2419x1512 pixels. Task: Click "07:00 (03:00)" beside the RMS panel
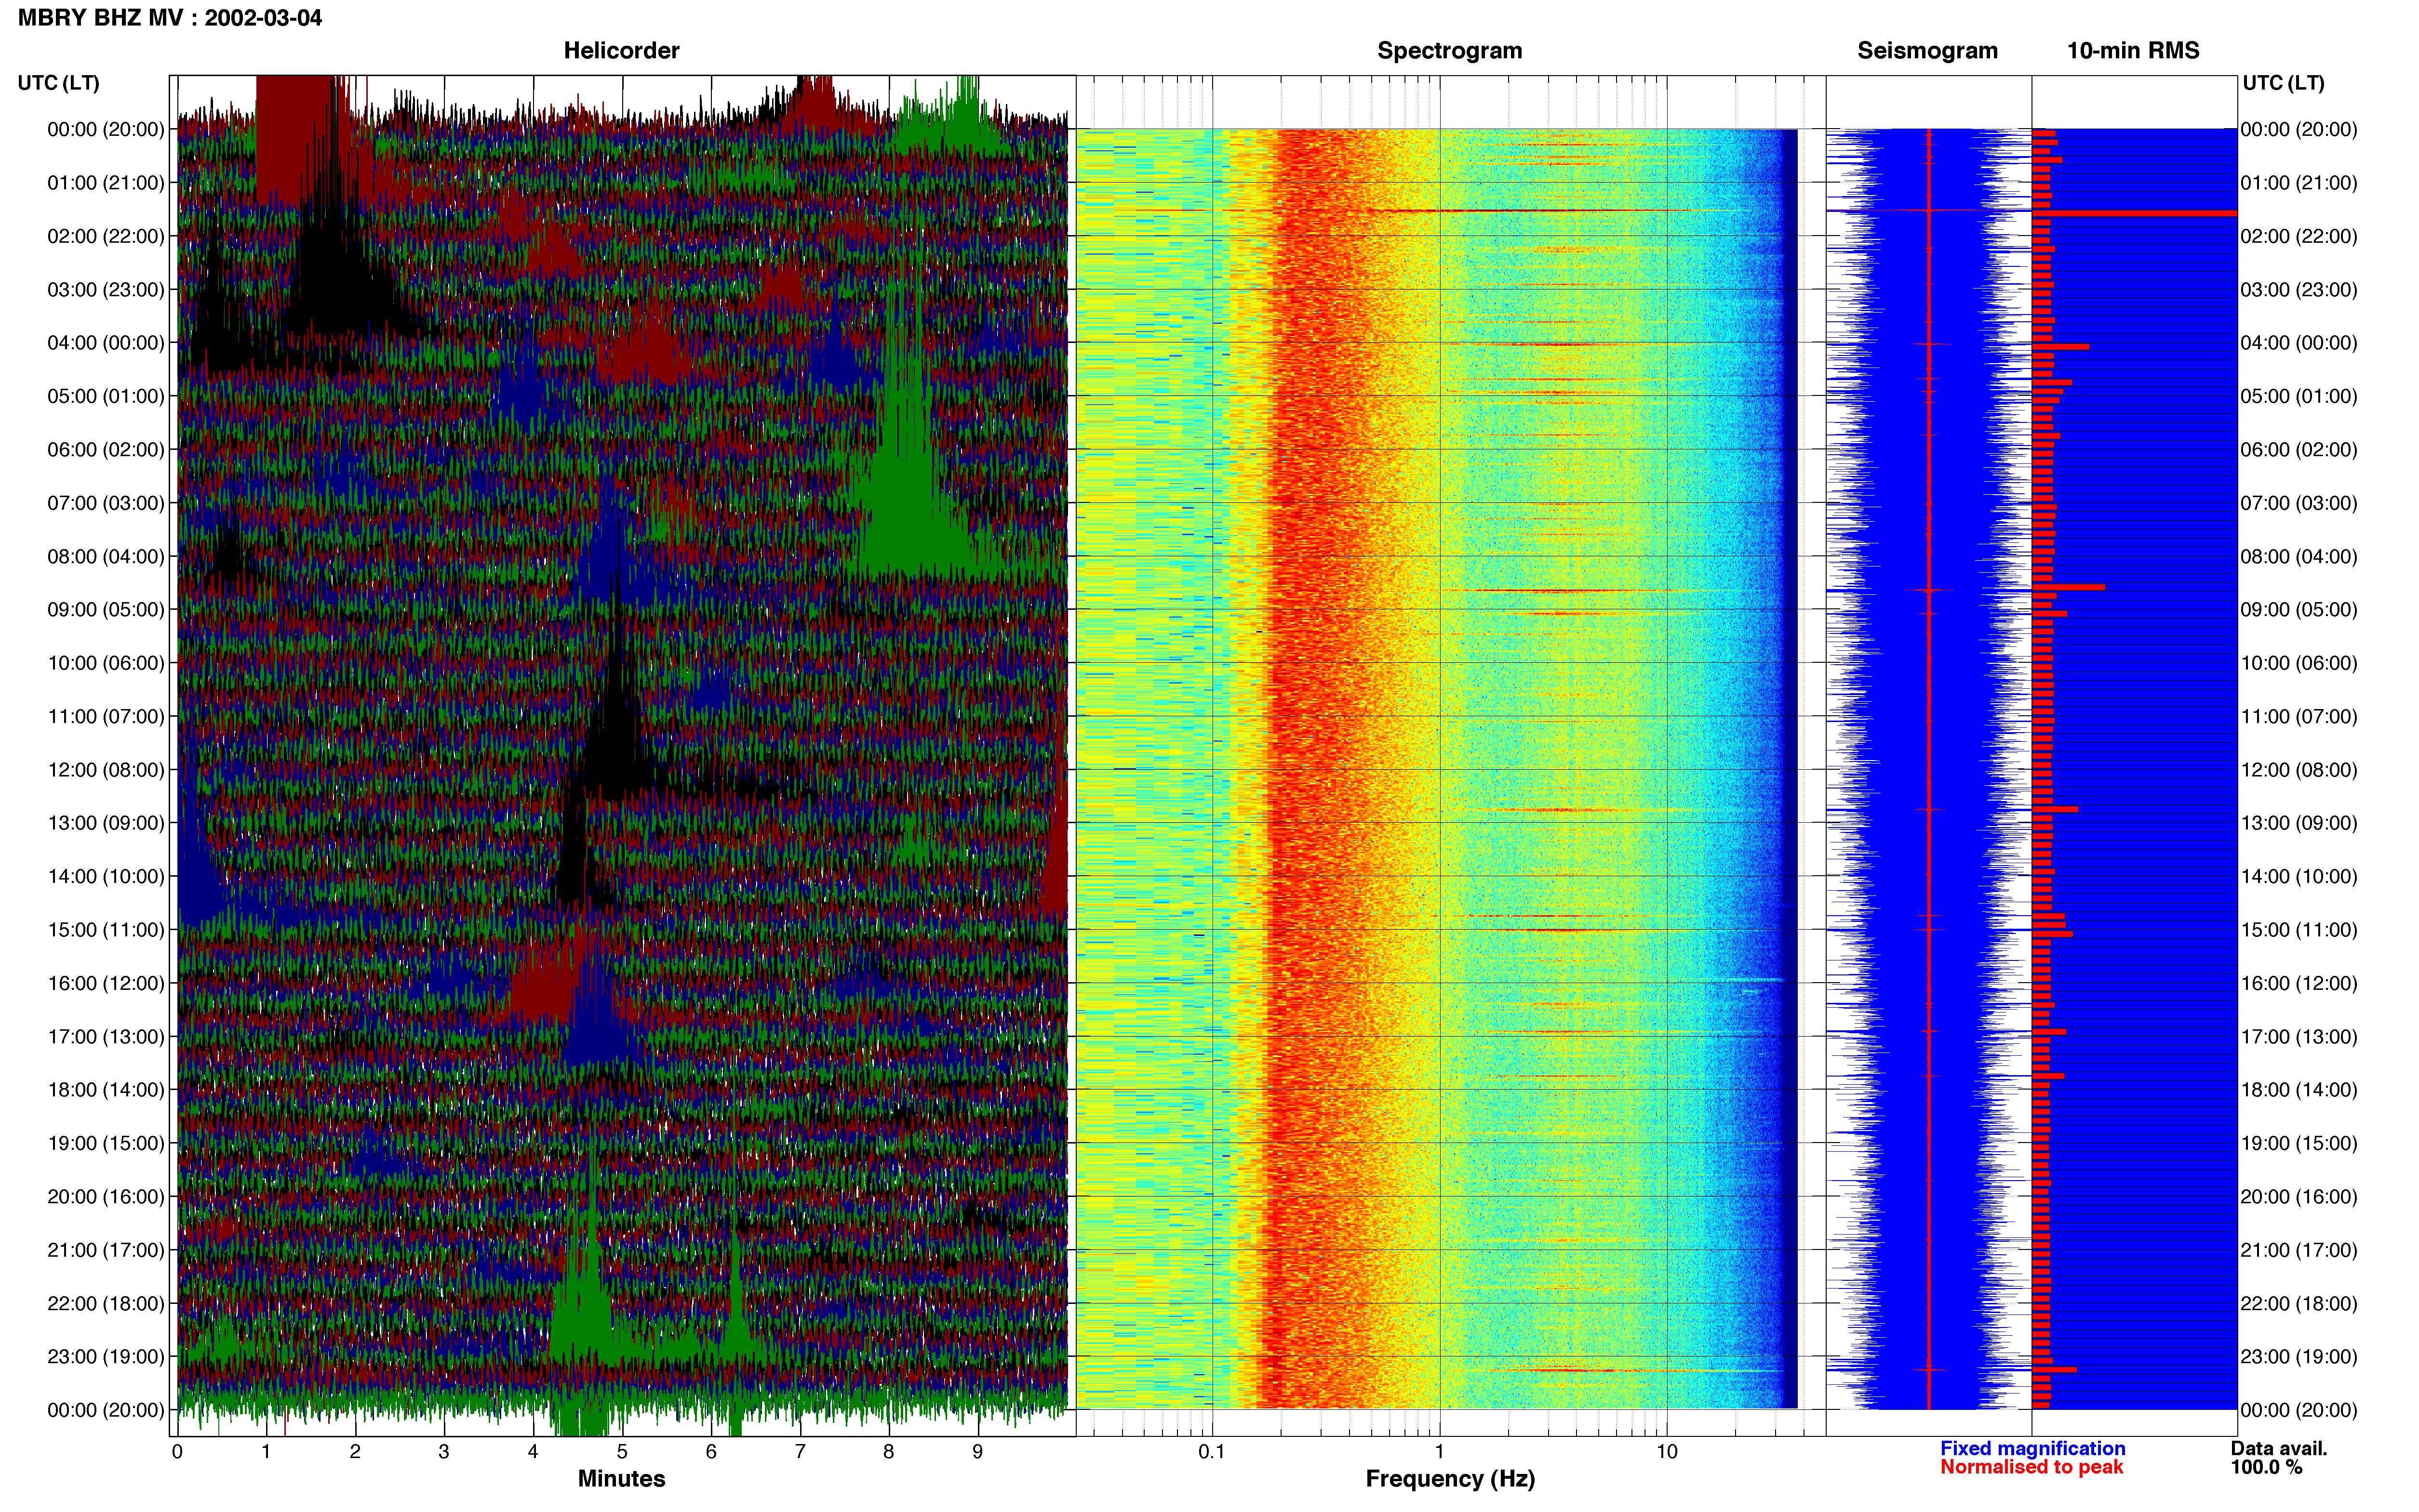(2299, 503)
